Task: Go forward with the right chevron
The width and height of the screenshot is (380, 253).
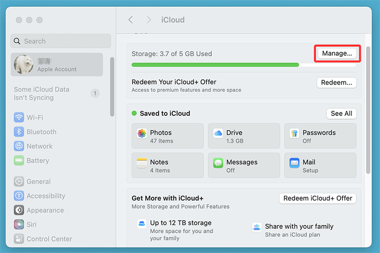Action: click(149, 19)
